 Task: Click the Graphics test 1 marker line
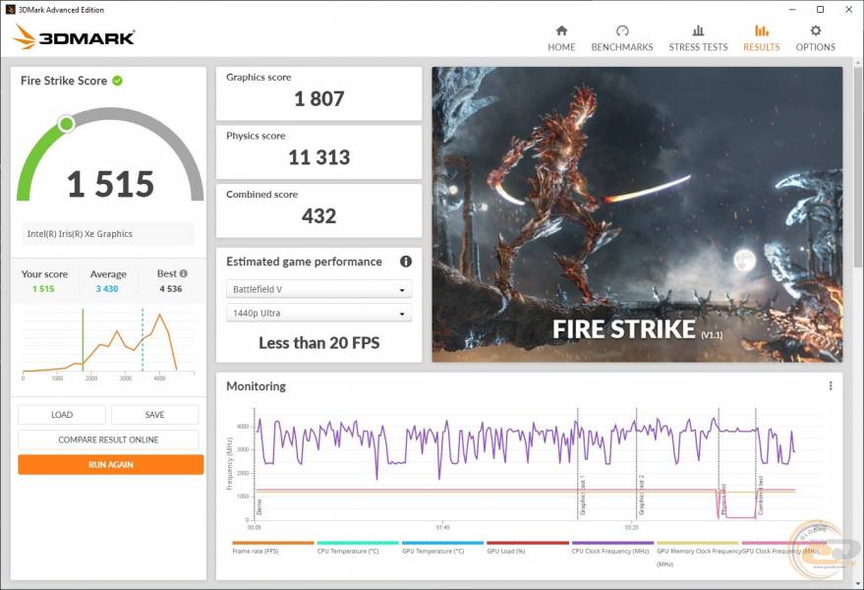[577, 463]
